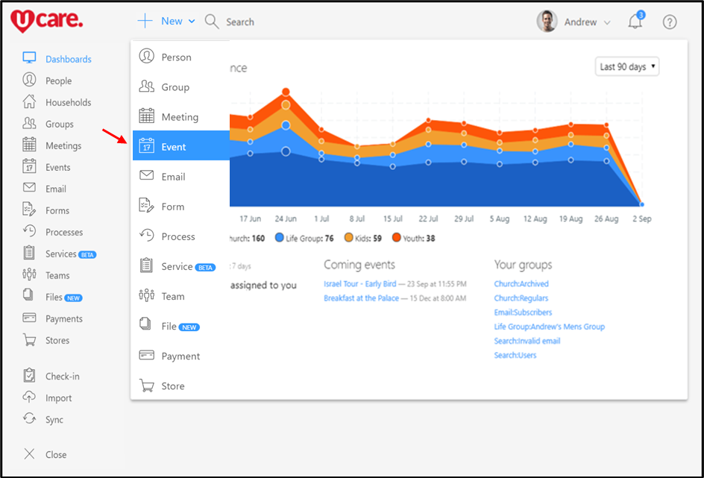Select Payment from the New menu
This screenshot has height=478, width=704.
(x=180, y=356)
